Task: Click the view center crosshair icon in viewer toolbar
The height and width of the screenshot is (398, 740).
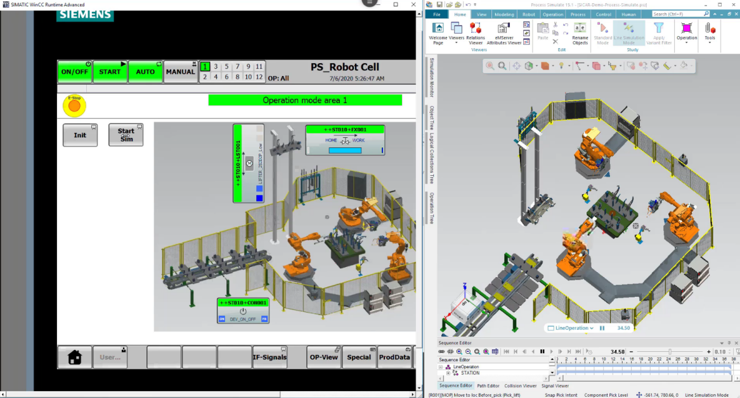Action: (x=517, y=66)
